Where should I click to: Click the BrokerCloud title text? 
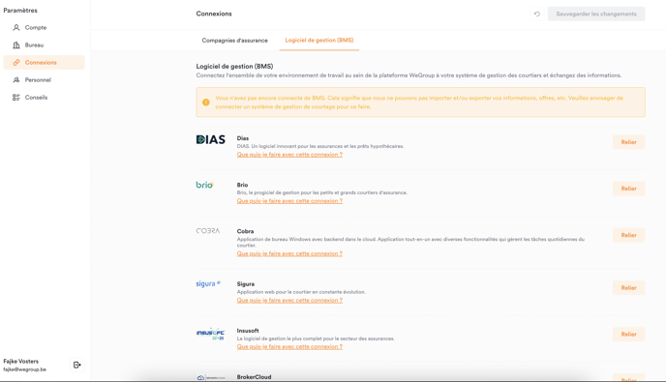click(x=254, y=377)
